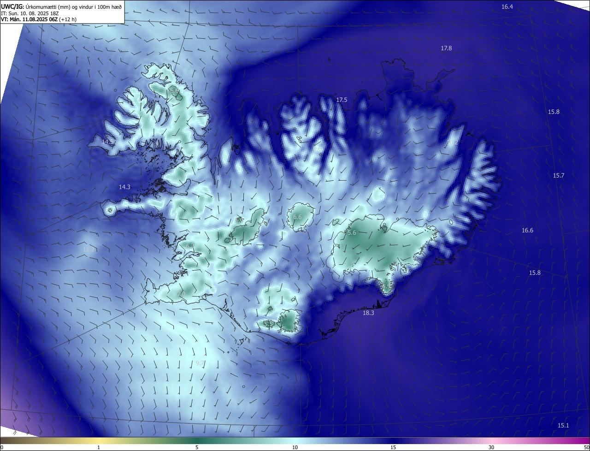Screen dimensions: 590x451
Task: Click the map value label 14.3
Action: point(124,187)
